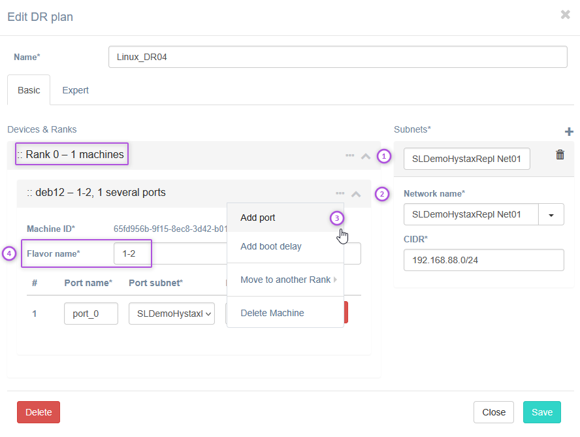Click the red Delete button

click(39, 412)
